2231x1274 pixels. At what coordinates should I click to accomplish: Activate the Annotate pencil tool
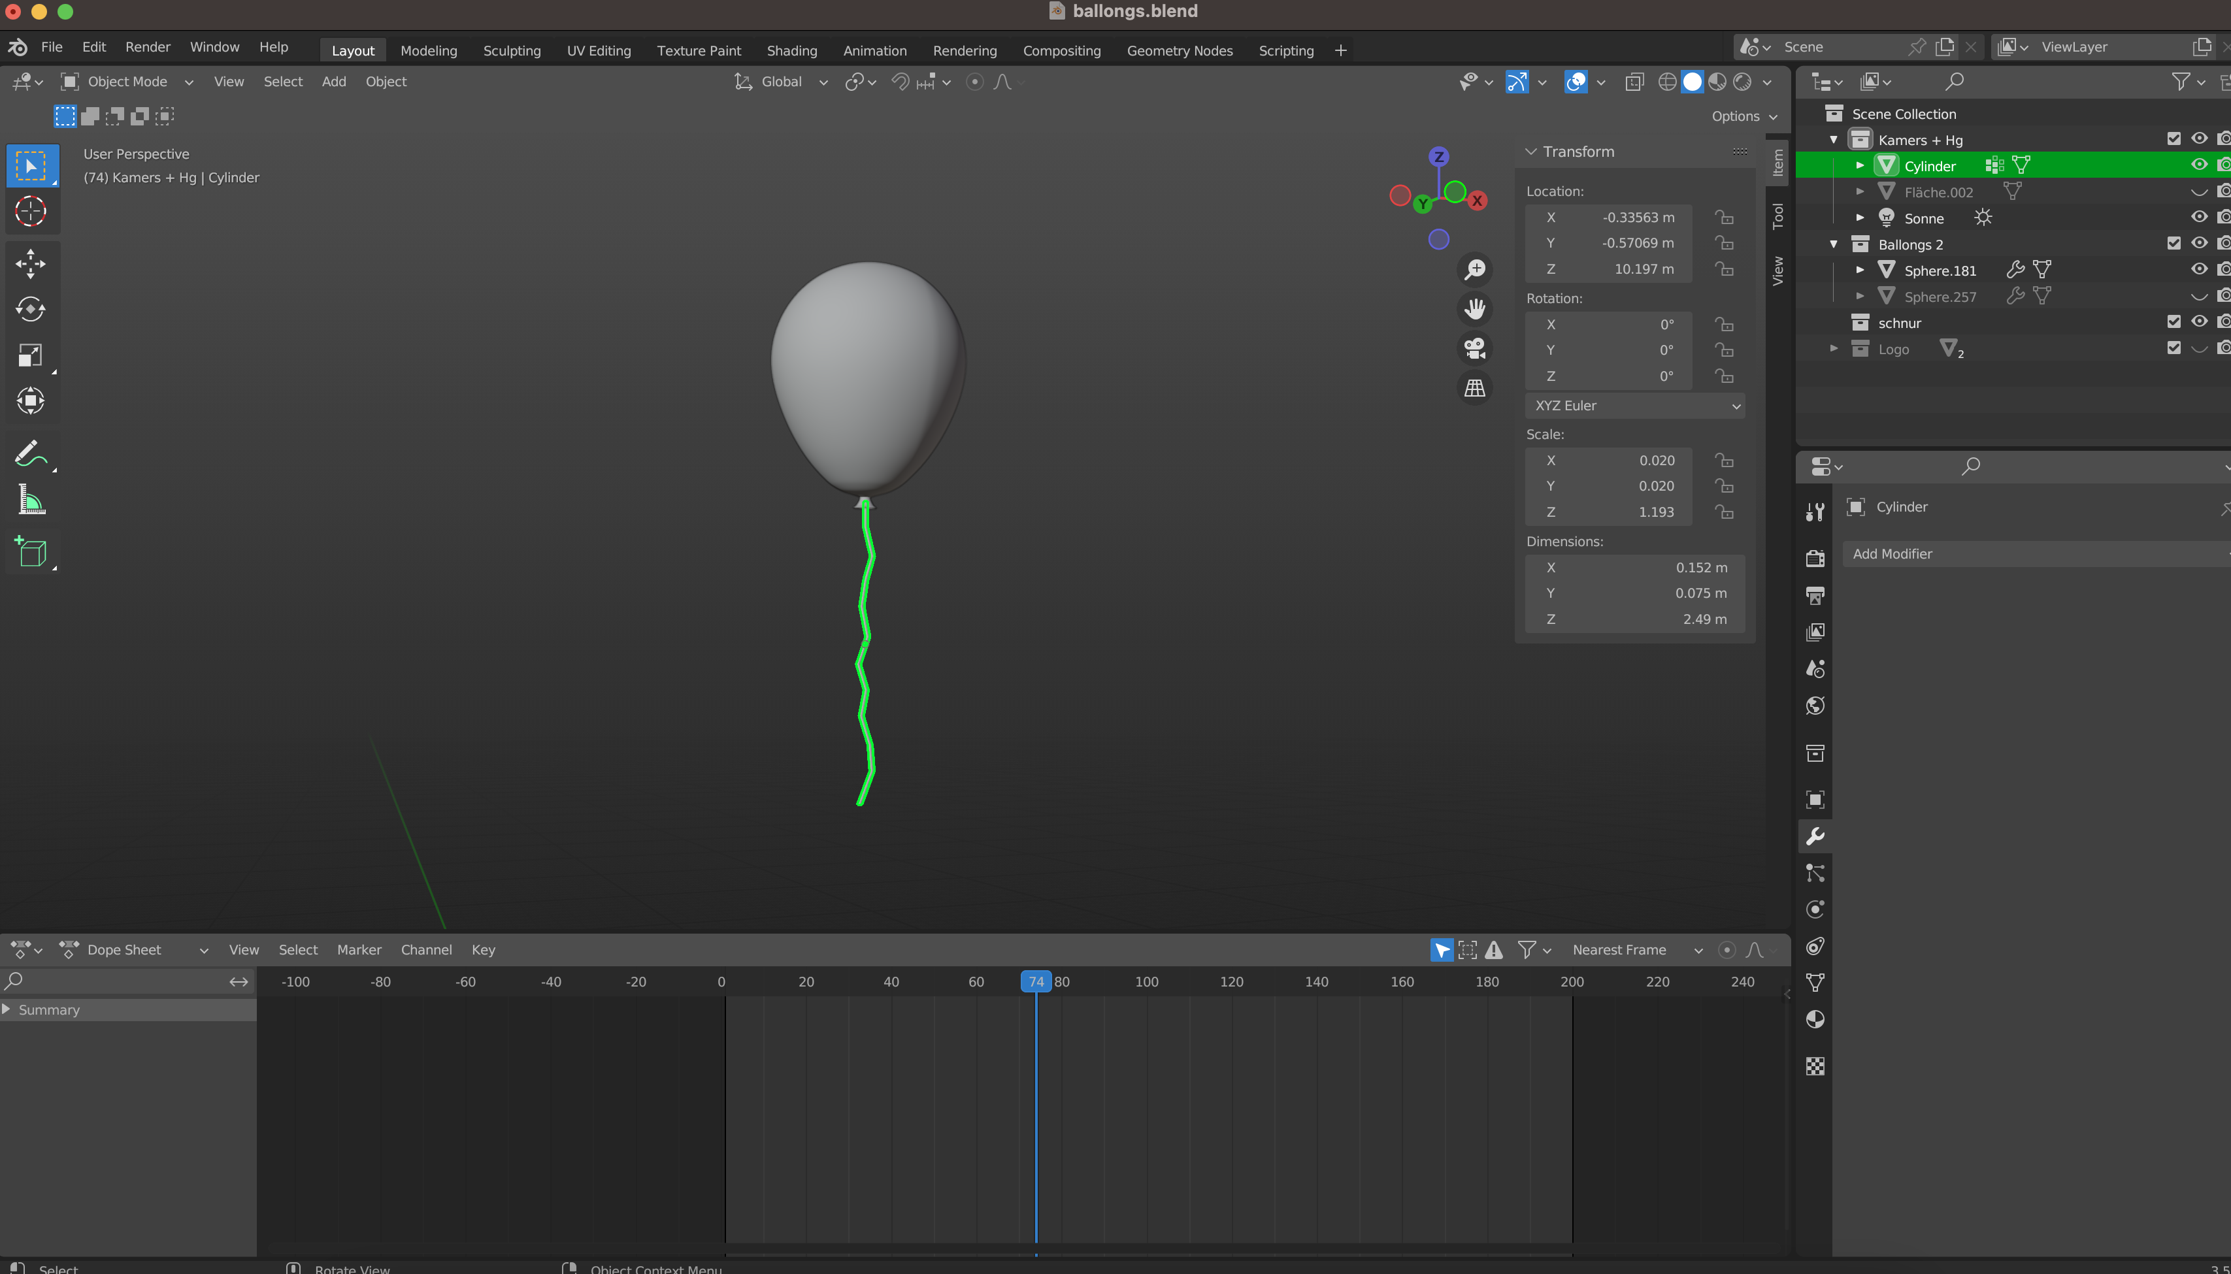[31, 453]
